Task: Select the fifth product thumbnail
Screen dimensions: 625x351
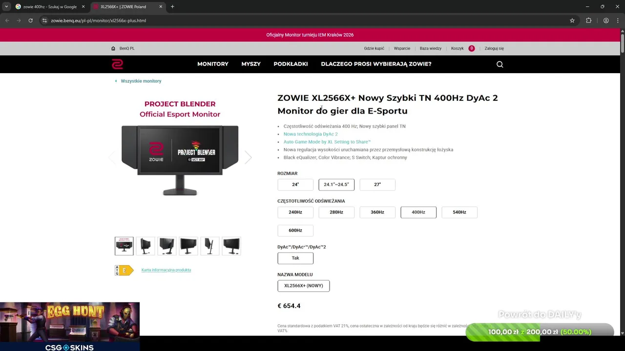Action: (210, 246)
